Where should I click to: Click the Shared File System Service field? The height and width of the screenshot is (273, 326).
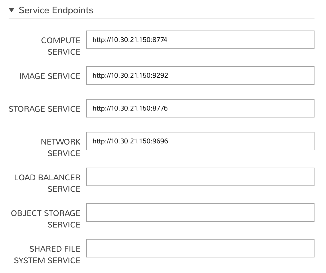pos(200,248)
